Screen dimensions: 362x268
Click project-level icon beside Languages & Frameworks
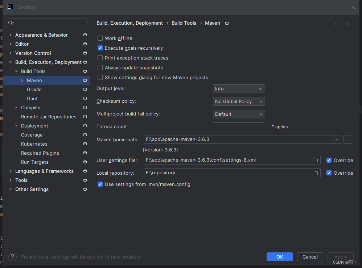pyautogui.click(x=85, y=171)
